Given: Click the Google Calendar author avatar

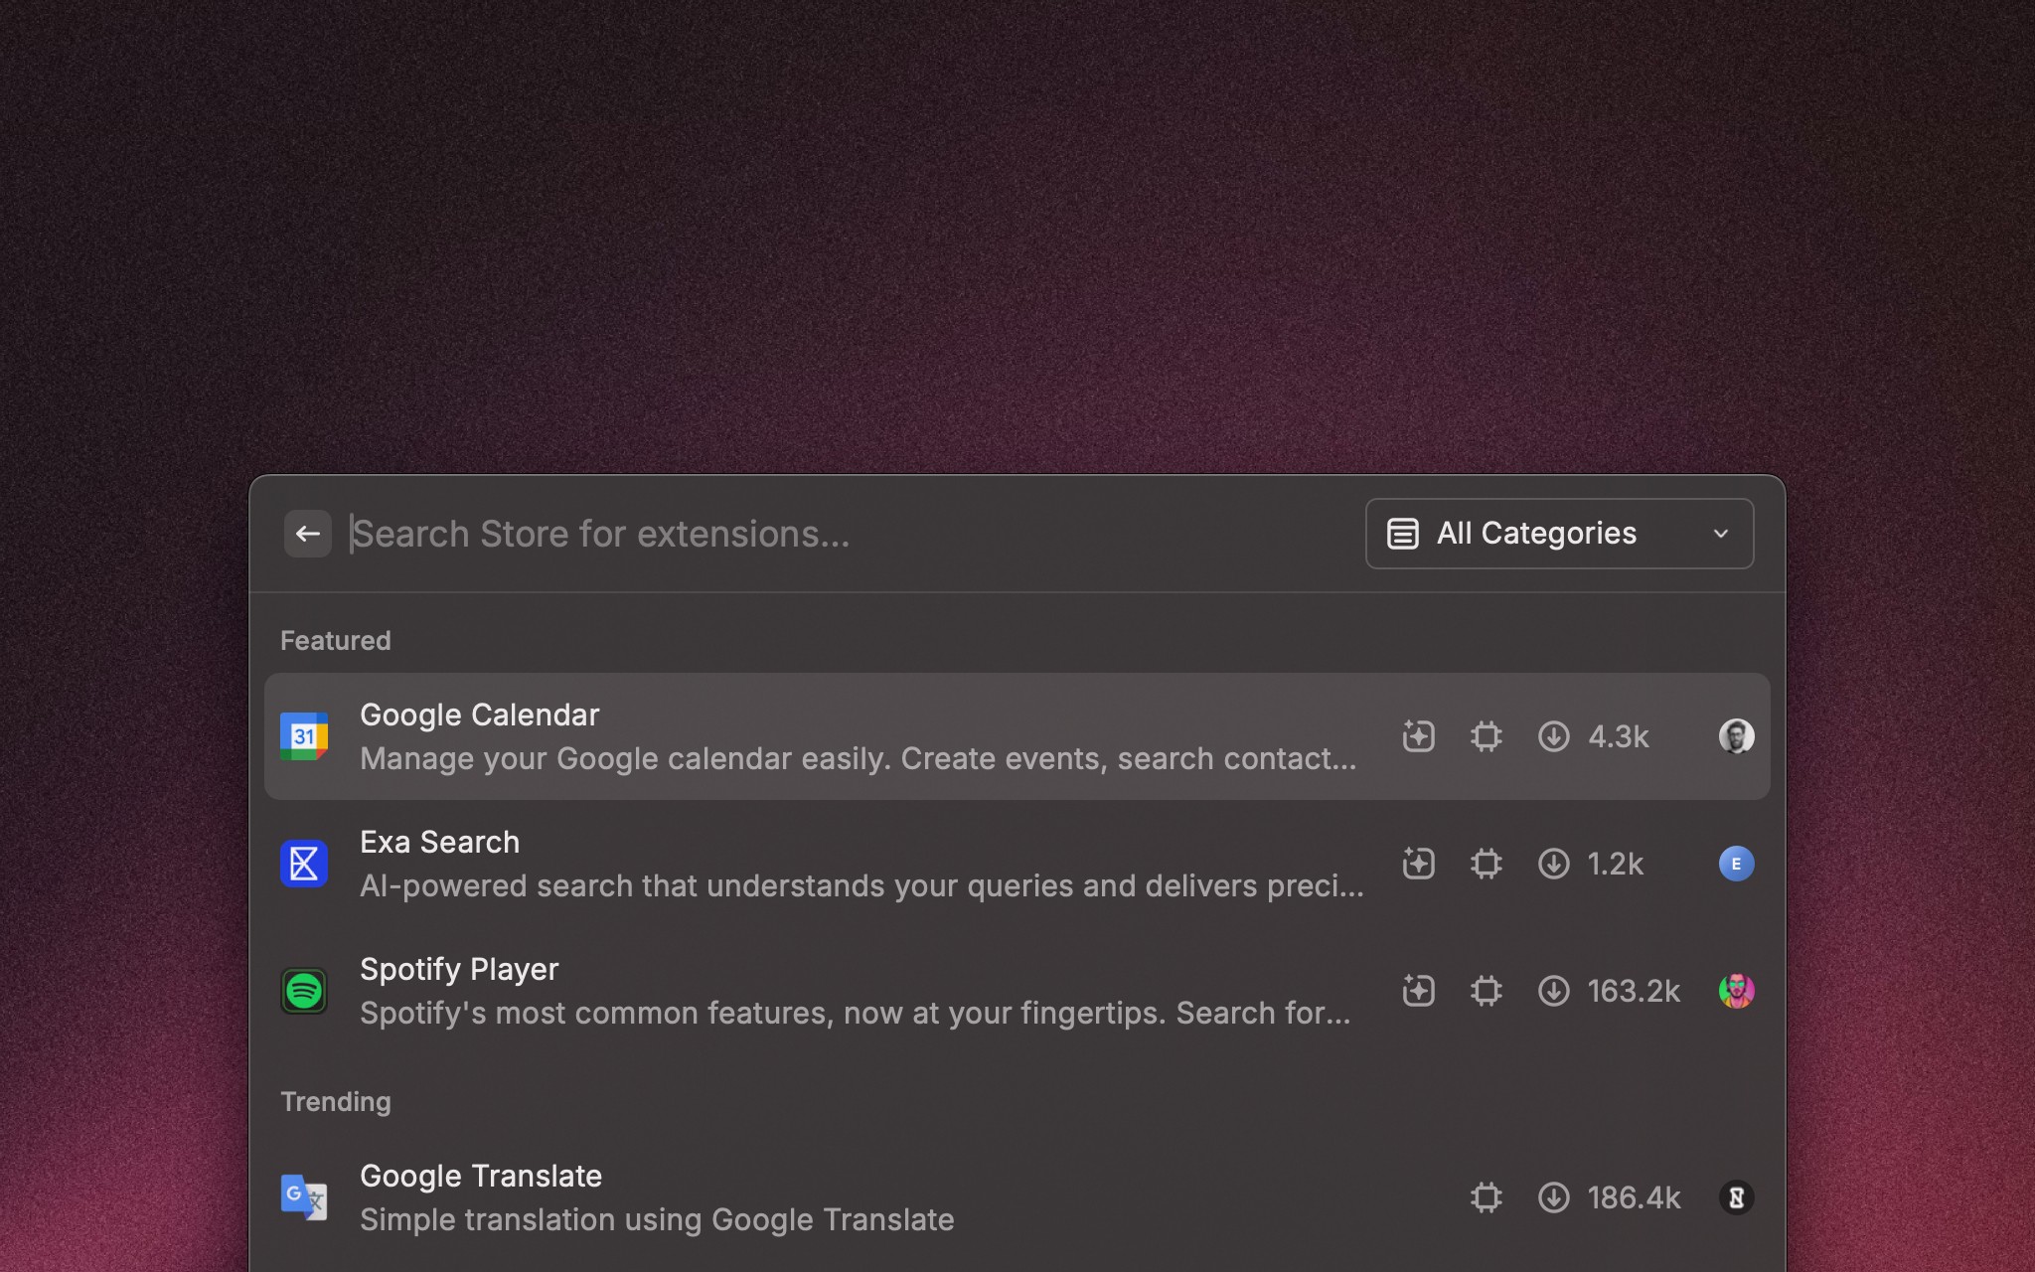Looking at the screenshot, I should 1736,736.
